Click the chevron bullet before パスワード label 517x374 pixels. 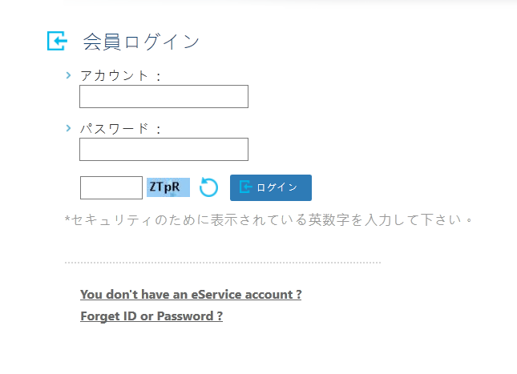tap(69, 128)
